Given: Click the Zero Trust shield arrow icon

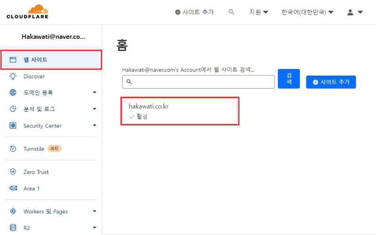Looking at the screenshot, I should (x=13, y=172).
